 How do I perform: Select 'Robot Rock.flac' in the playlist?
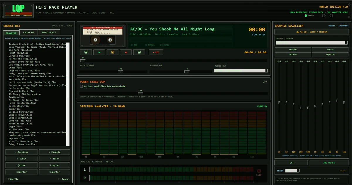18,53
